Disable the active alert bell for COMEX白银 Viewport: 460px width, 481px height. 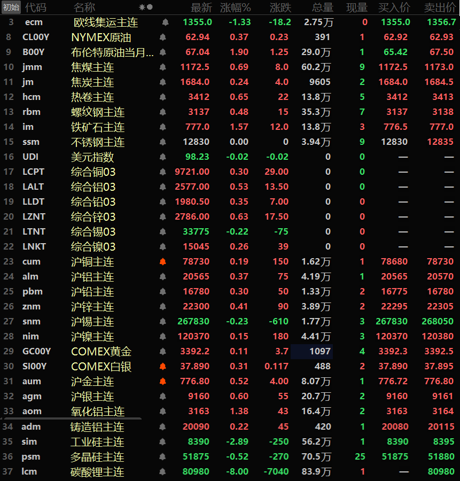point(162,367)
